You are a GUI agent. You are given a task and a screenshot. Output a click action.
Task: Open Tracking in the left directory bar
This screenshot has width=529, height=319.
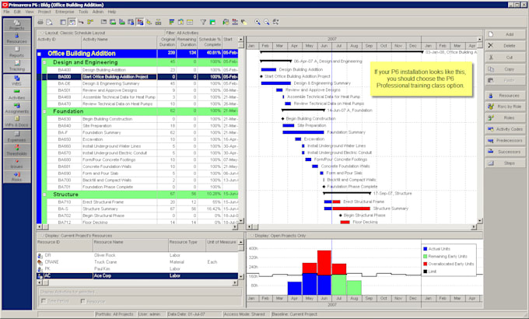[x=17, y=66]
